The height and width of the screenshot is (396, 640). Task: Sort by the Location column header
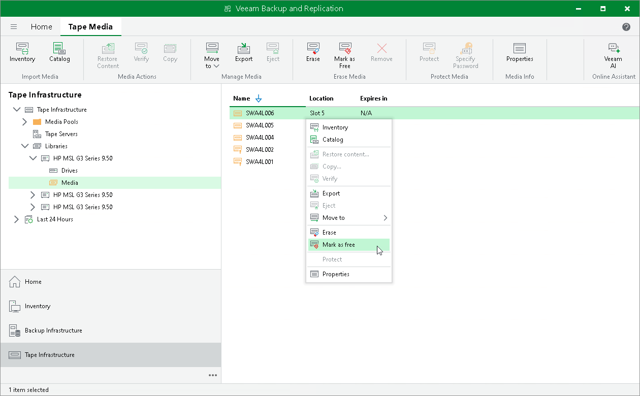click(x=322, y=98)
